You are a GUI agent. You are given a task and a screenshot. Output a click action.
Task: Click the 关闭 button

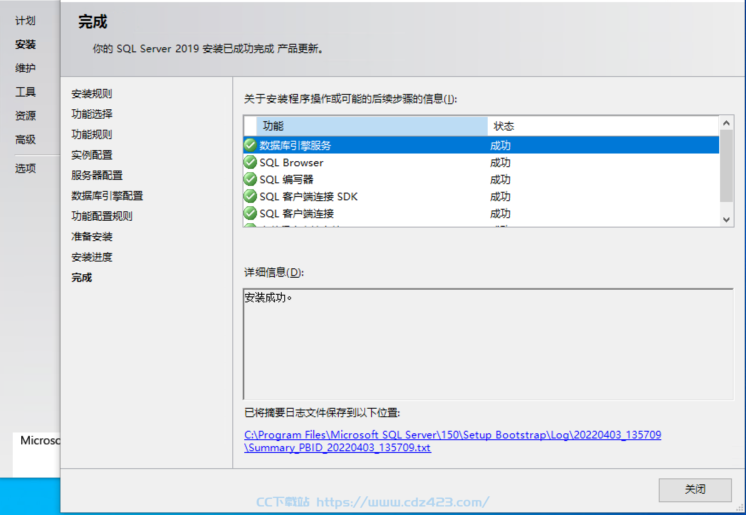click(695, 490)
